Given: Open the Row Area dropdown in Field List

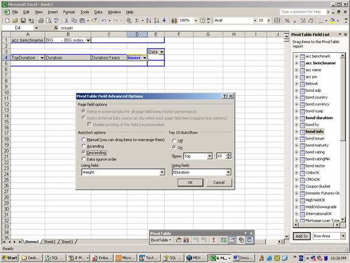Looking at the screenshot, I should 343,236.
